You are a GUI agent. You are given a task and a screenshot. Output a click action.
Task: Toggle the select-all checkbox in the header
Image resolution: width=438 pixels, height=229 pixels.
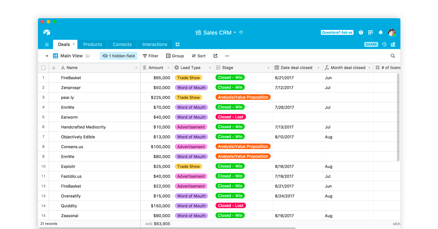pyautogui.click(x=43, y=67)
